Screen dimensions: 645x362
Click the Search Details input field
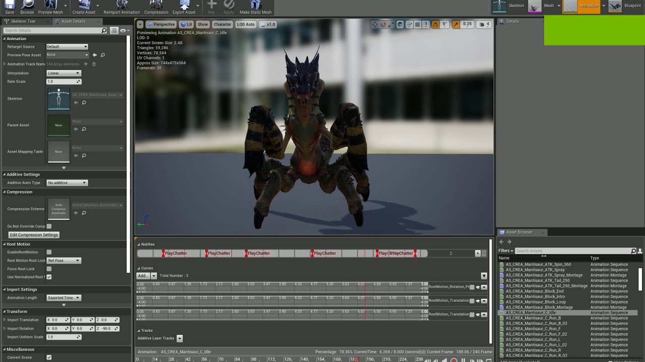pos(55,31)
